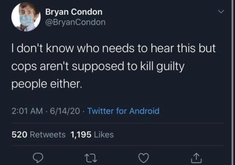Retweet using the arrows icon
This screenshot has height=165, width=235.
[x=91, y=158]
